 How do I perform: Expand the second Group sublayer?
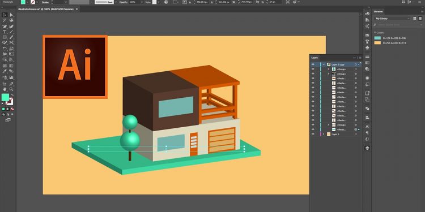[329, 74]
